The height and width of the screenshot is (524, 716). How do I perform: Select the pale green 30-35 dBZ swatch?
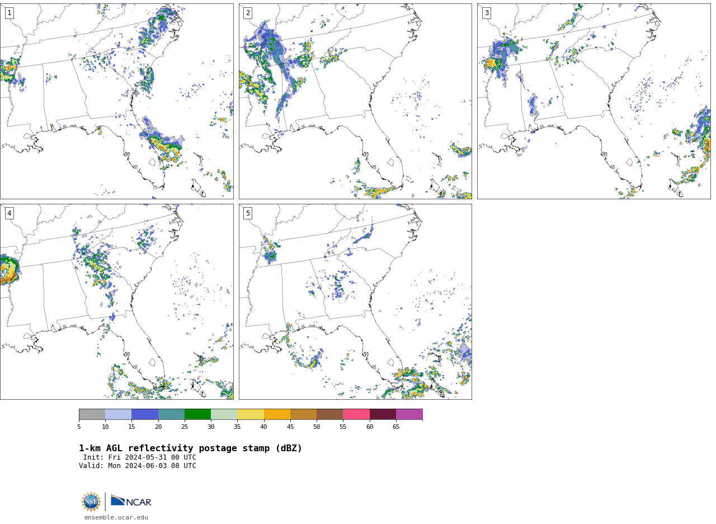click(x=224, y=414)
